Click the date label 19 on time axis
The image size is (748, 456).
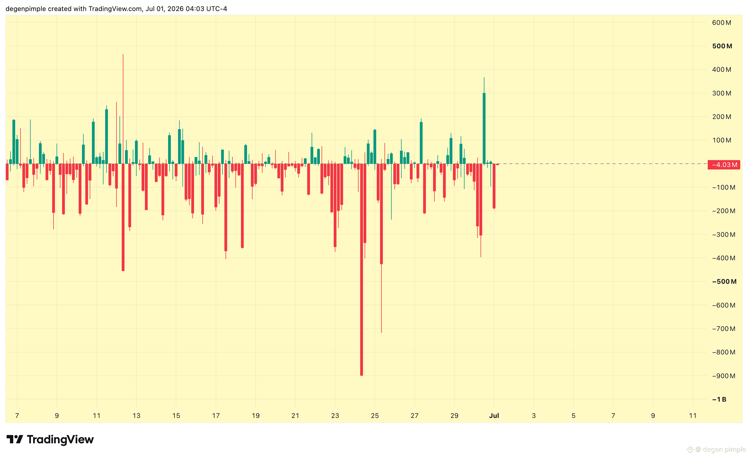tap(256, 416)
